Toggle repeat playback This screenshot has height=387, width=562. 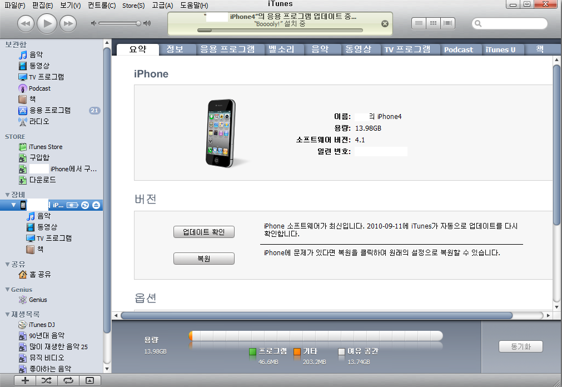68,380
